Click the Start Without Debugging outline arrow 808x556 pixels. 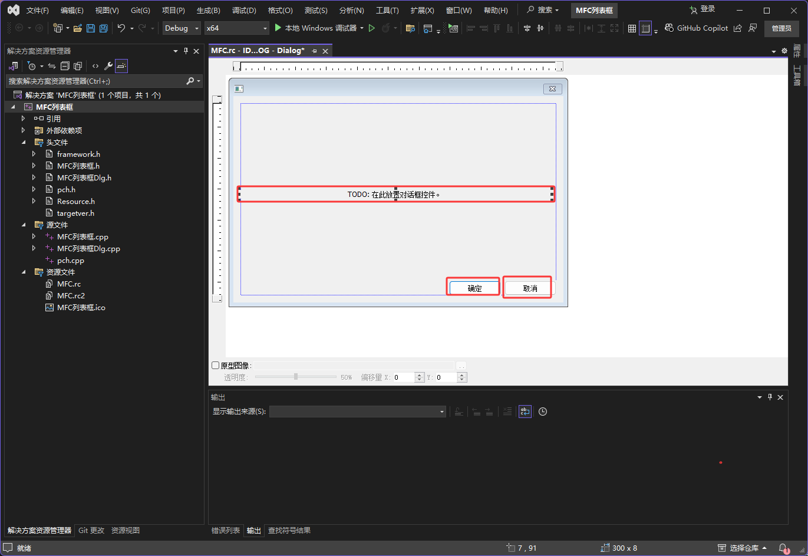point(372,28)
